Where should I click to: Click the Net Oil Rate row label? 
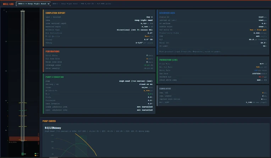click(x=166, y=67)
